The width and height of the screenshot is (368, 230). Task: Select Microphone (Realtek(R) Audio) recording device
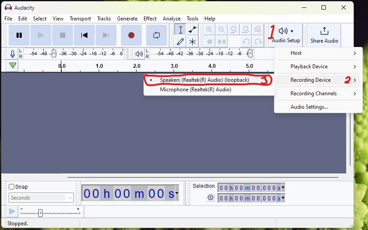(209, 90)
